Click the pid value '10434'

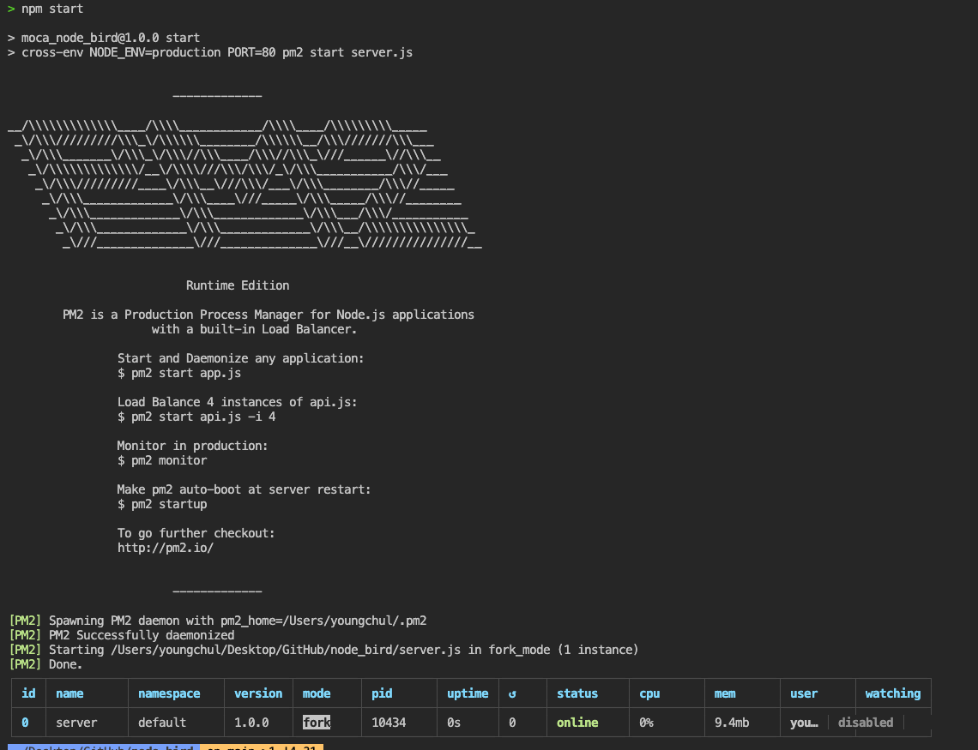click(x=389, y=723)
